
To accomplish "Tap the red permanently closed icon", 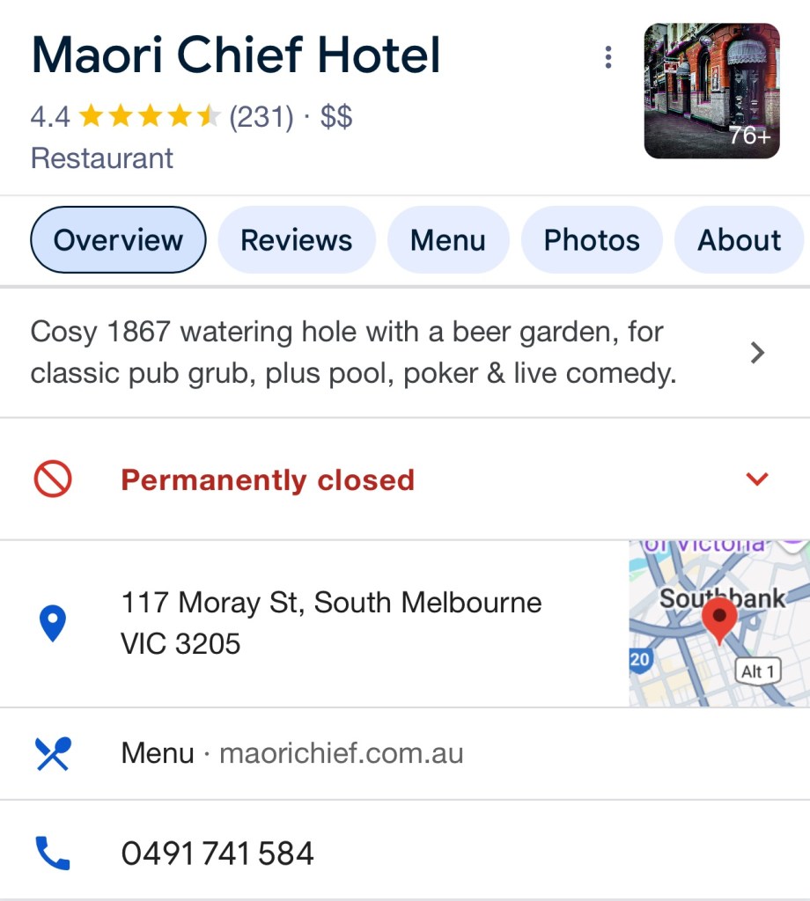I will (53, 480).
